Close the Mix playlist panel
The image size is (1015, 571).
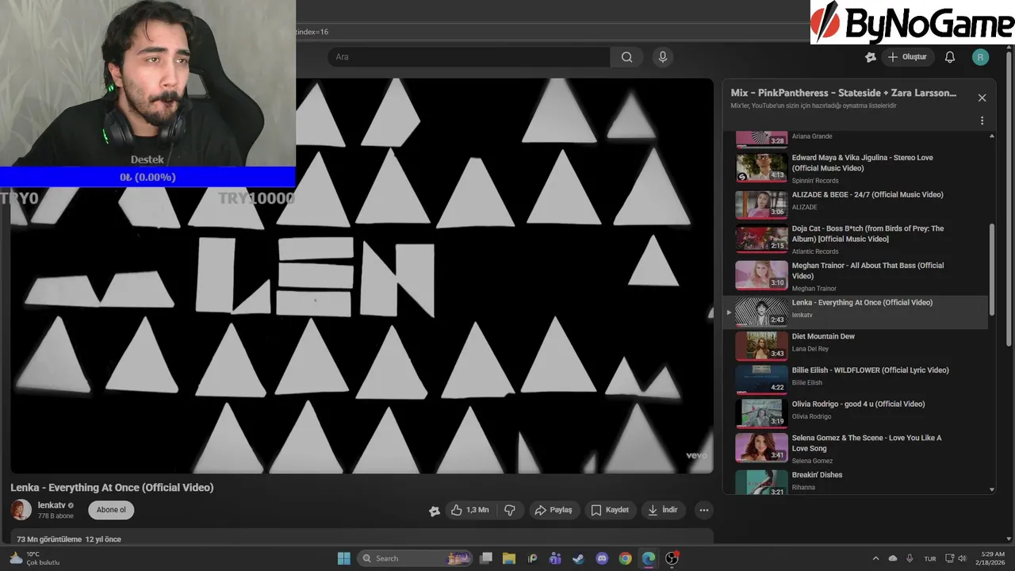click(982, 98)
